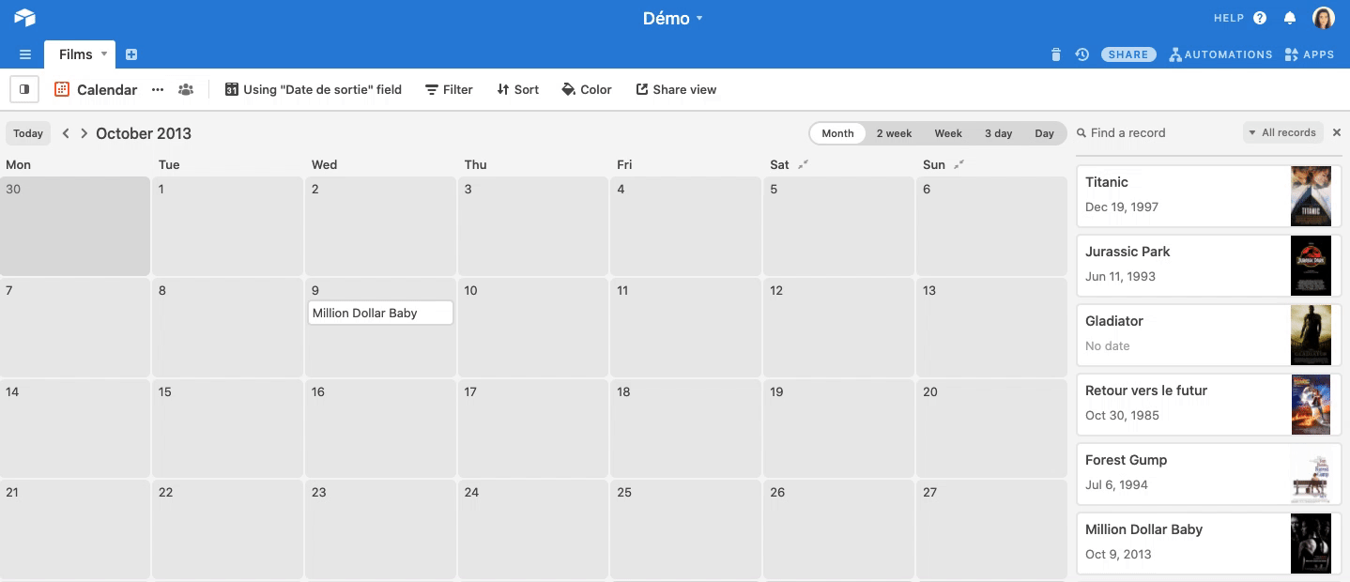Viewport: 1350px width, 582px height.
Task: Open the revision history clock icon
Action: click(x=1082, y=54)
